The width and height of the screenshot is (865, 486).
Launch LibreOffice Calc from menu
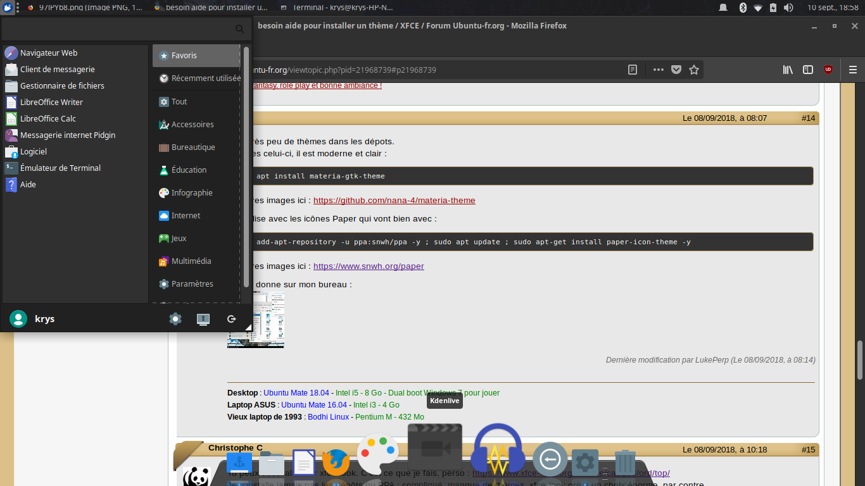75,119
